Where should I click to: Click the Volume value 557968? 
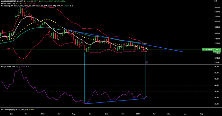point(31,110)
